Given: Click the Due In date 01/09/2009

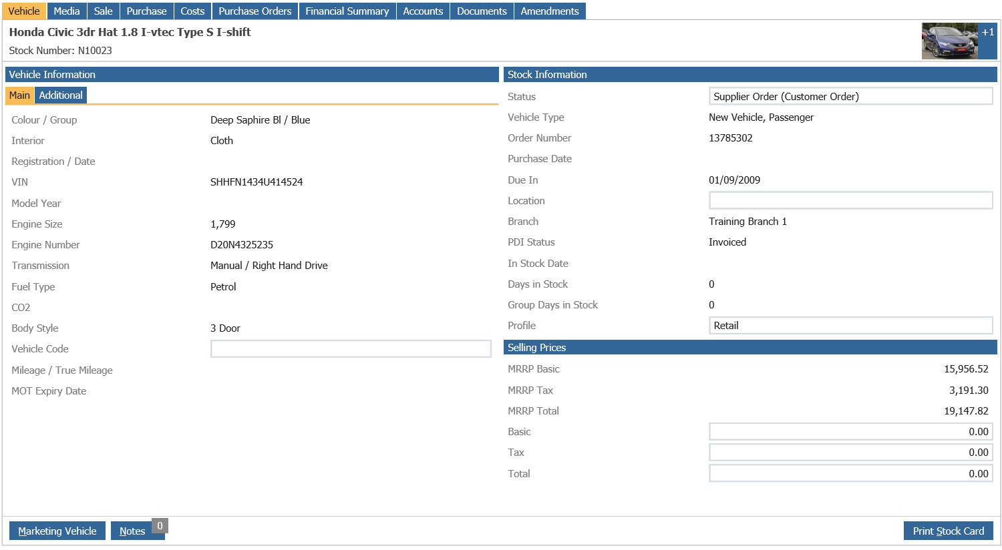Looking at the screenshot, I should 735,180.
